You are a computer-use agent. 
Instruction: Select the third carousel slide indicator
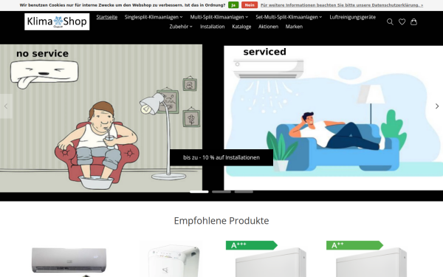[244, 191]
